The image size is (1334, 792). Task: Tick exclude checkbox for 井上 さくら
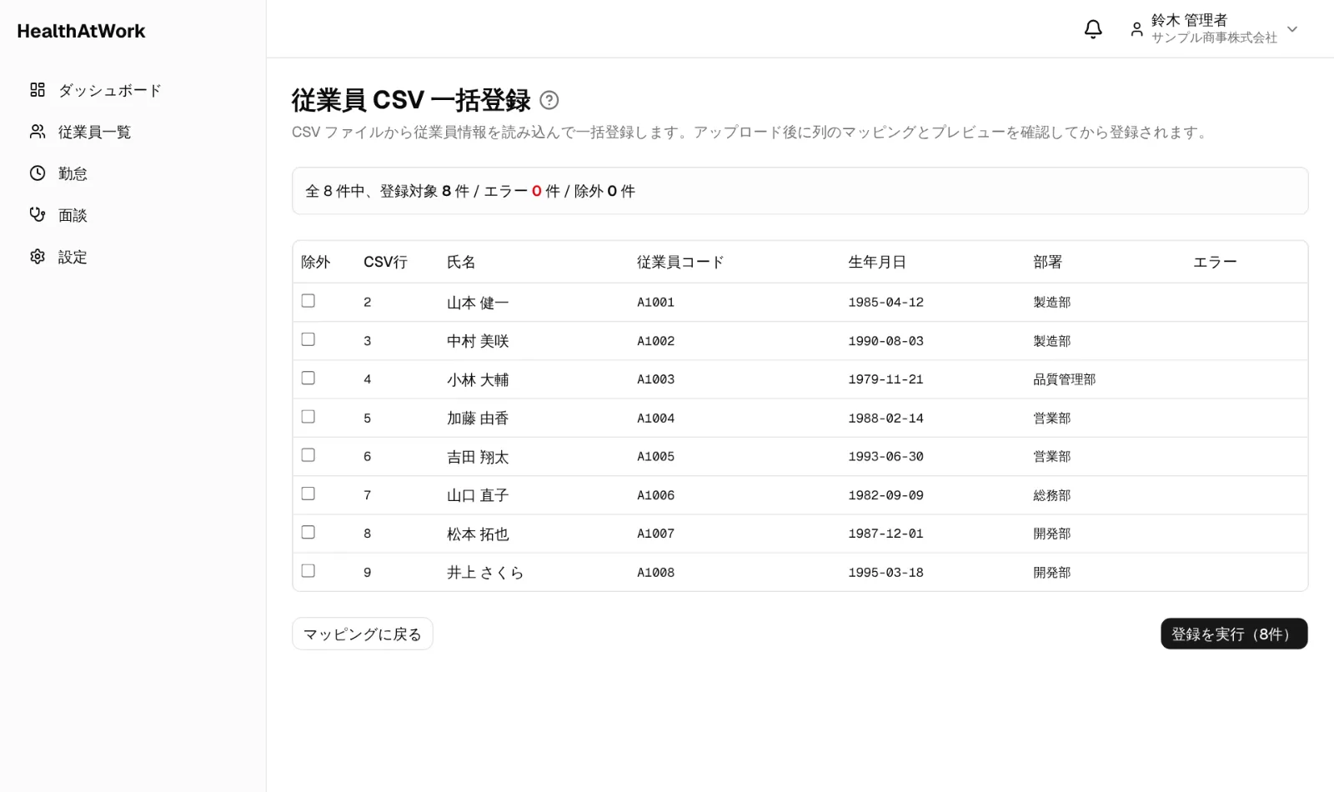point(308,571)
